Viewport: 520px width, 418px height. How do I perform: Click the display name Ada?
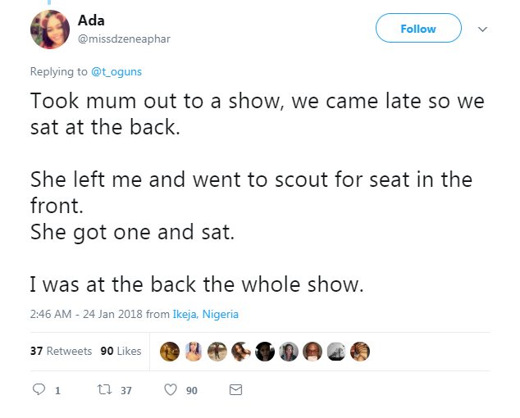[90, 19]
